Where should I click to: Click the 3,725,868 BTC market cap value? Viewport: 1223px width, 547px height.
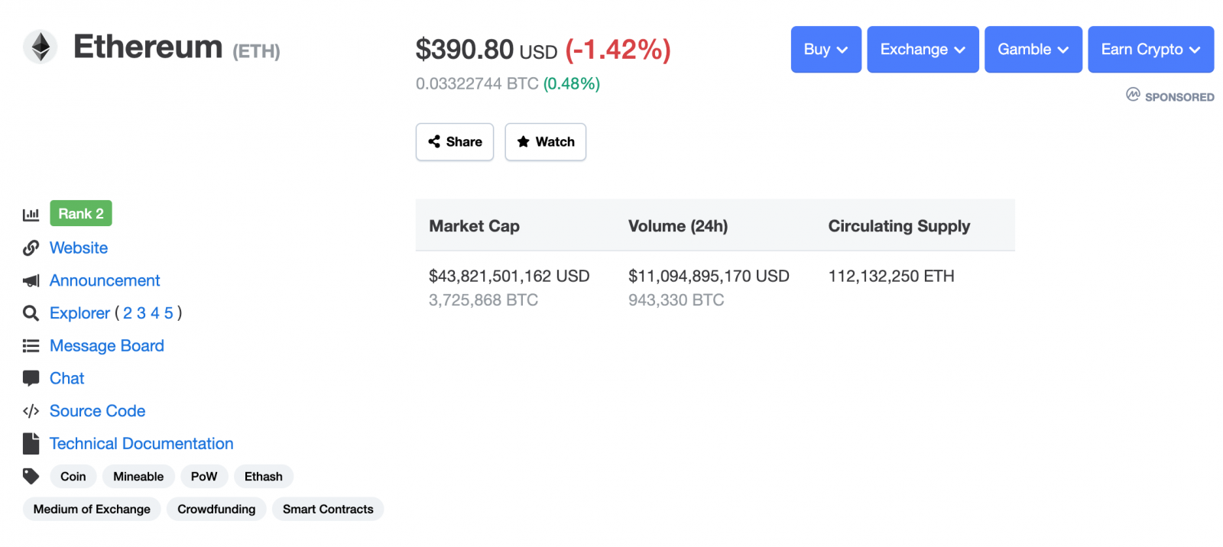coord(483,300)
